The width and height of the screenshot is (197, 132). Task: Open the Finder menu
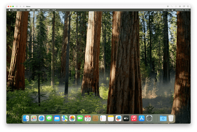[15, 10]
